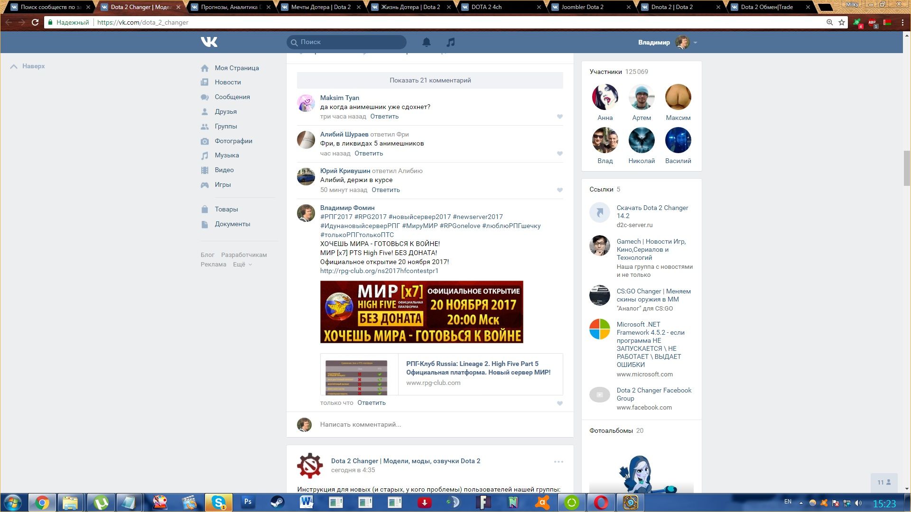Expand Показать 21 комментарий
Image resolution: width=911 pixels, height=512 pixels.
click(x=430, y=81)
